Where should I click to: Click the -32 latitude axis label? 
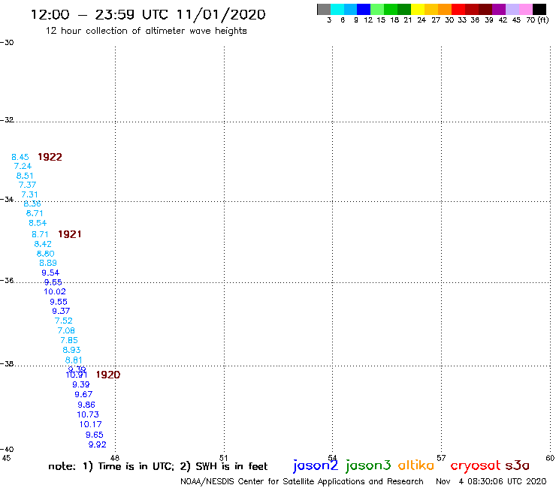pos(8,120)
